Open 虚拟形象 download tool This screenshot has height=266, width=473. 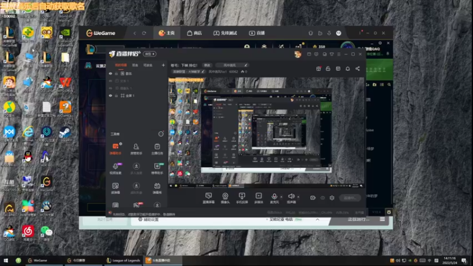pyautogui.click(x=136, y=188)
